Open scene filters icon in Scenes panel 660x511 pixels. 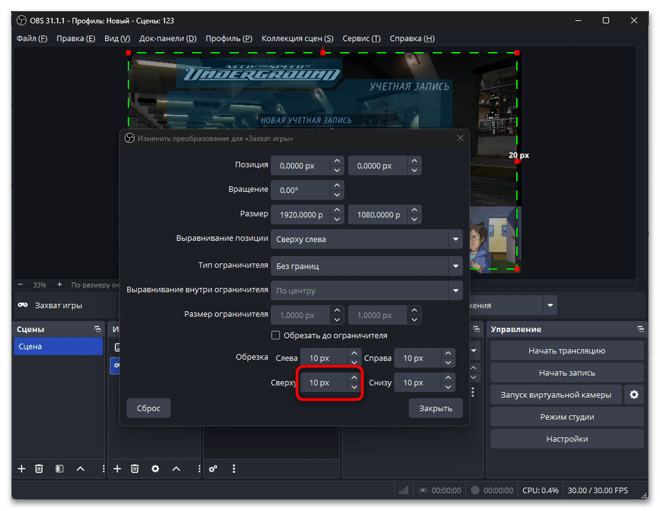(x=59, y=469)
